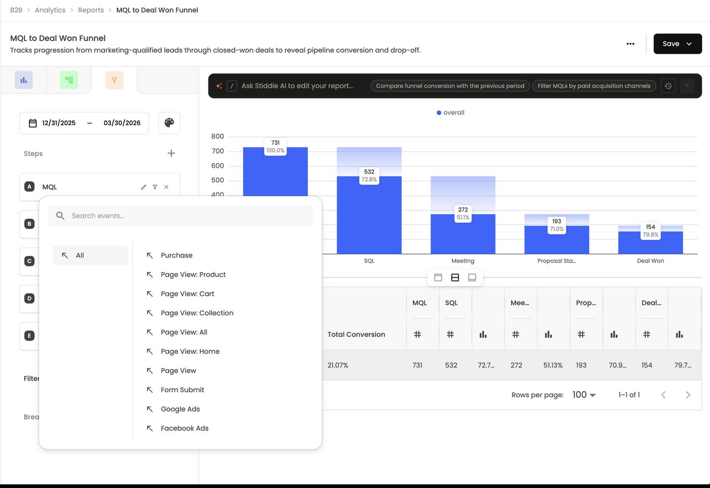710x488 pixels.
Task: Open the B2B breadcrumb
Action: click(x=16, y=10)
